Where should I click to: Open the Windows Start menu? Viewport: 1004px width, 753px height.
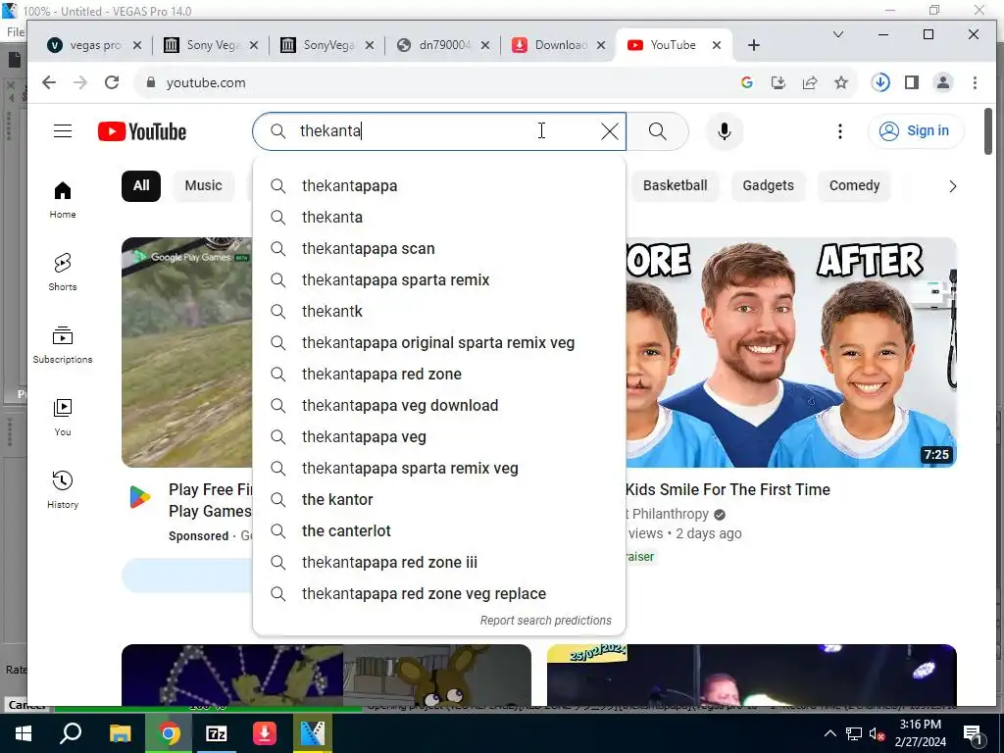click(24, 733)
